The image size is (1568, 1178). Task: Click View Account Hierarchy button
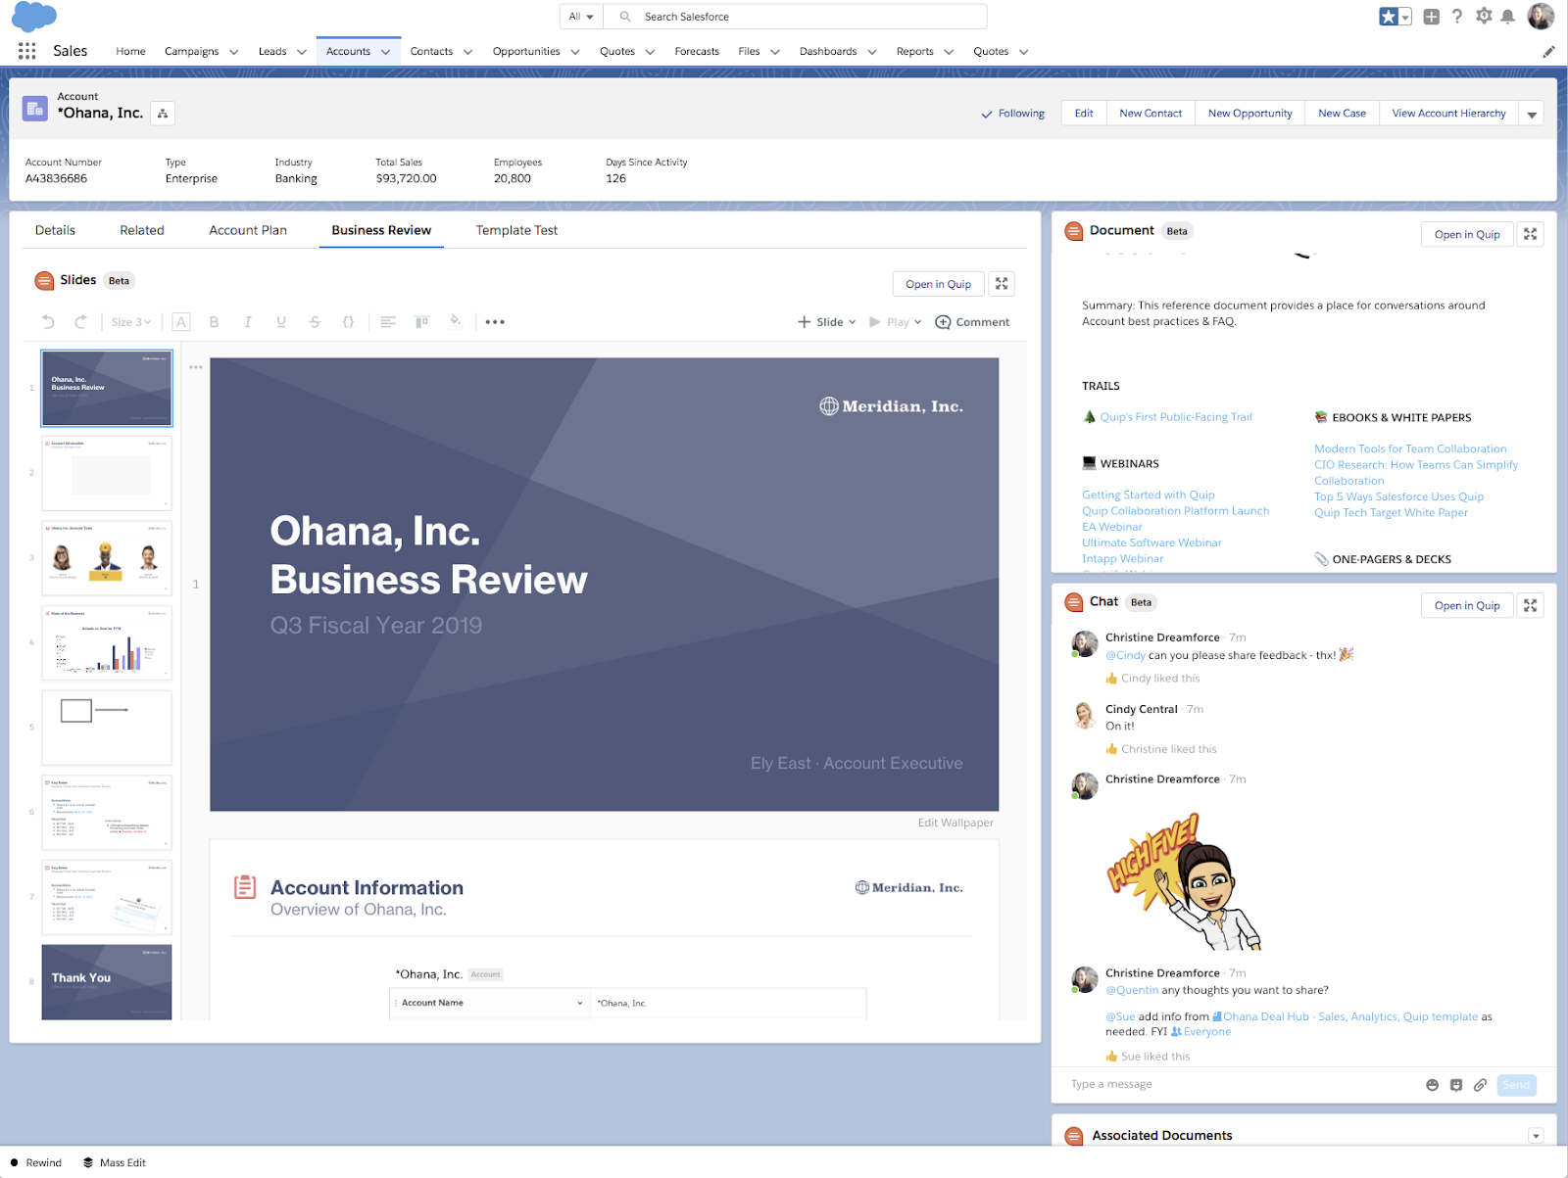1448,114
